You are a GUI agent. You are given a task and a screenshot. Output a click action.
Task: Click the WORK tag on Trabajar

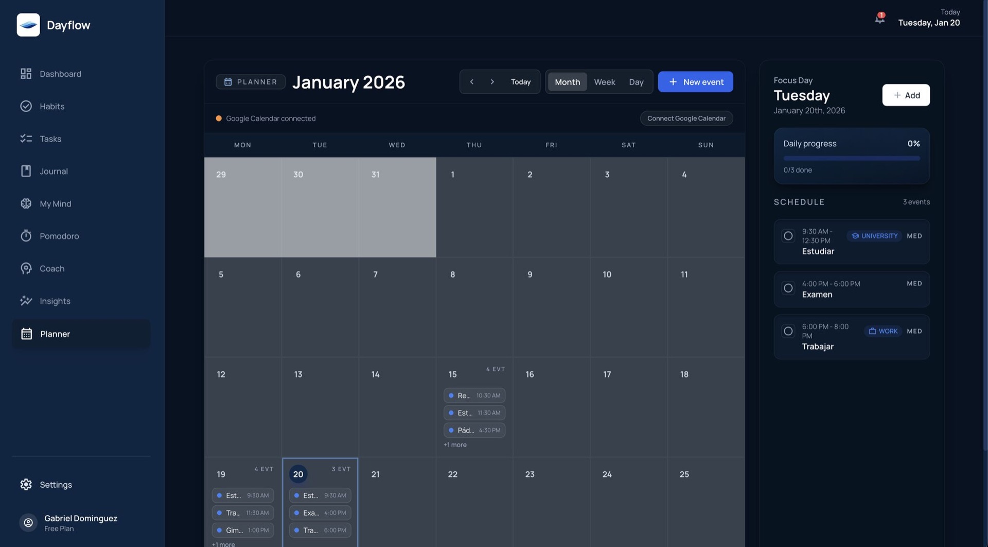883,331
